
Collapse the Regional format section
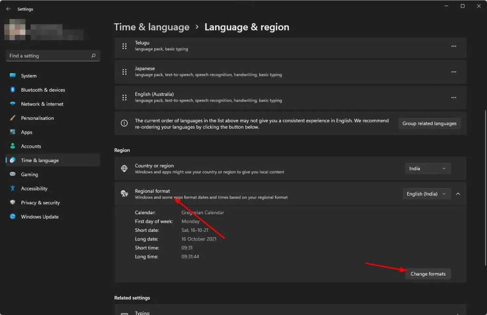coord(458,194)
